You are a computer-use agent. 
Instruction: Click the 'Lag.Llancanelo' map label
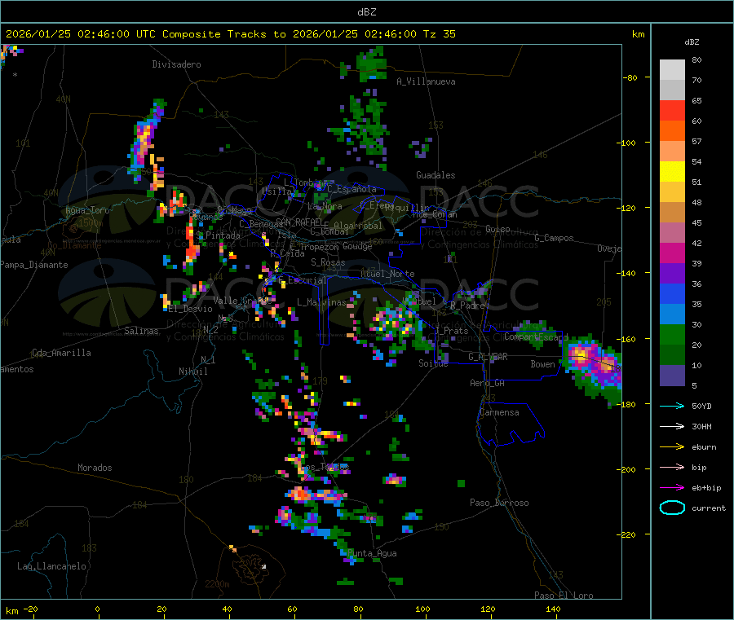[x=51, y=566]
